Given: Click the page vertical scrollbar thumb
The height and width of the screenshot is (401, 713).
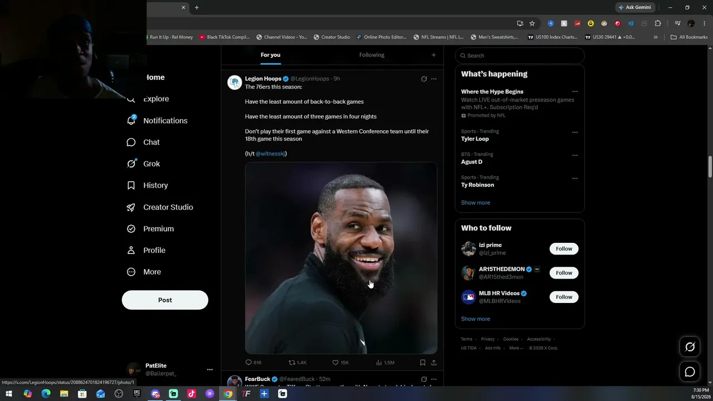Looking at the screenshot, I should pyautogui.click(x=710, y=167).
